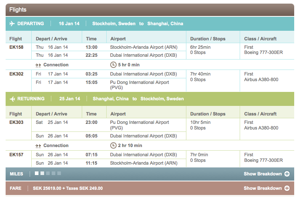Click flight number EK158
The width and height of the screenshot is (299, 199).
(x=16, y=47)
